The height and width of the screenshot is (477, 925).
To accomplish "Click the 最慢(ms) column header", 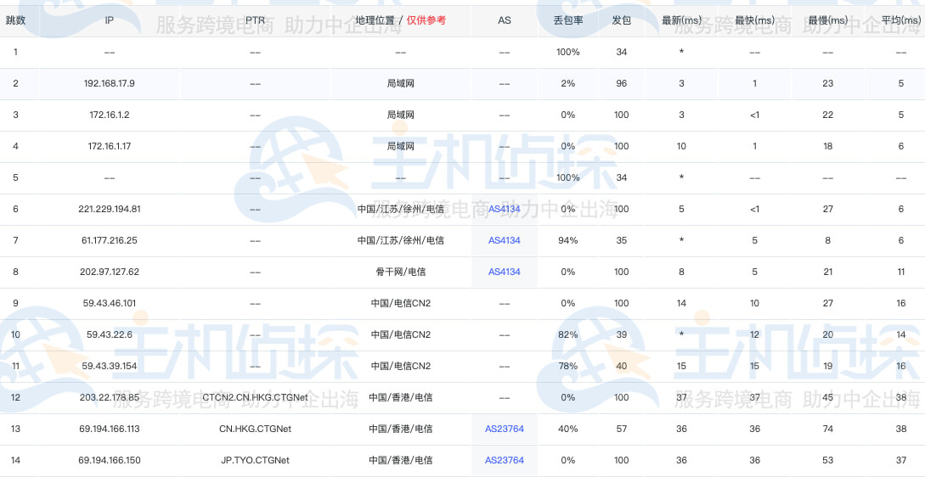I will [x=827, y=20].
